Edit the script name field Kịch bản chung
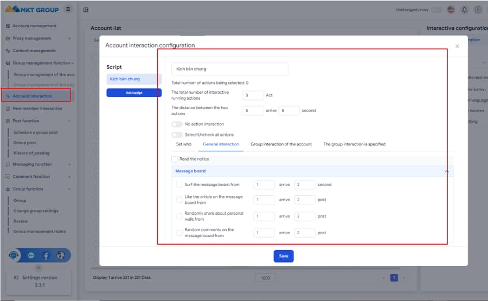This screenshot has width=488, height=301. pos(230,69)
